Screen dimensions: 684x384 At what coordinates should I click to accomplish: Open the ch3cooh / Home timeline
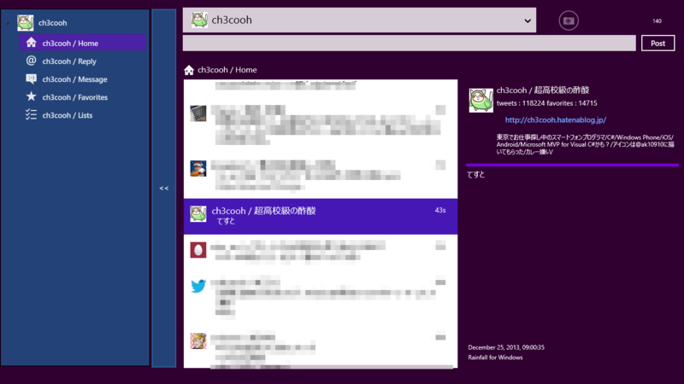coord(82,44)
